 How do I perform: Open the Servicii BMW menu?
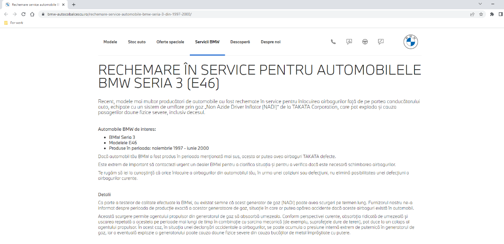[207, 42]
